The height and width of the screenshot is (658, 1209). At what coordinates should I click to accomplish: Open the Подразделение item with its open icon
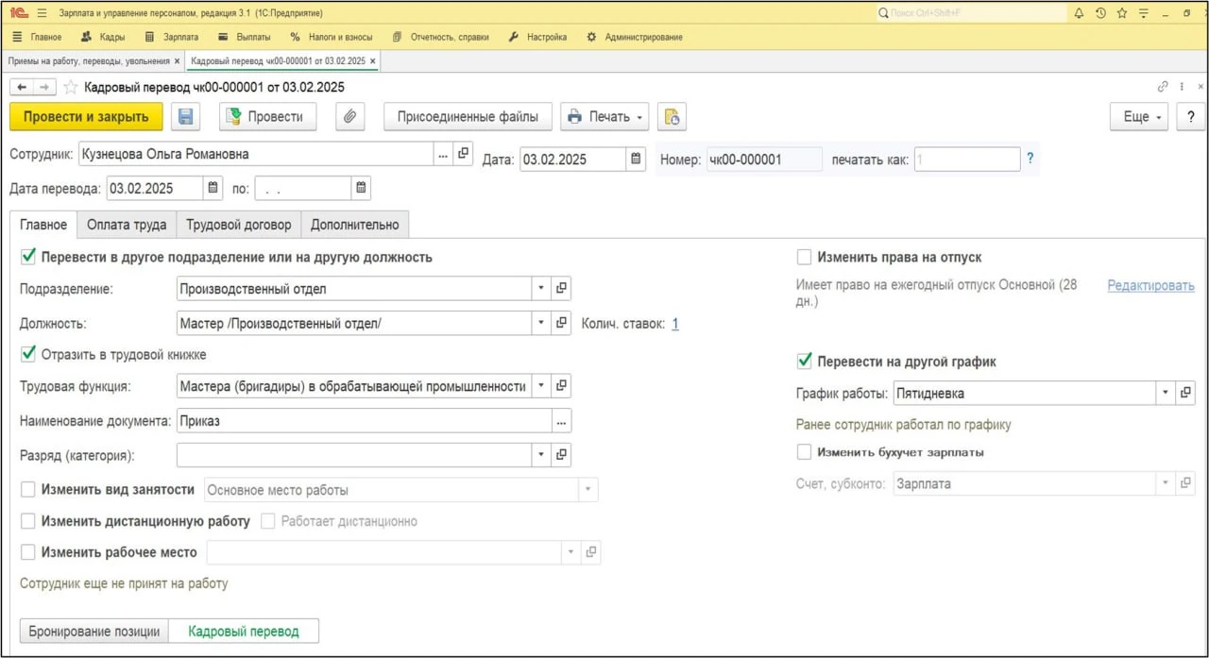pos(561,288)
